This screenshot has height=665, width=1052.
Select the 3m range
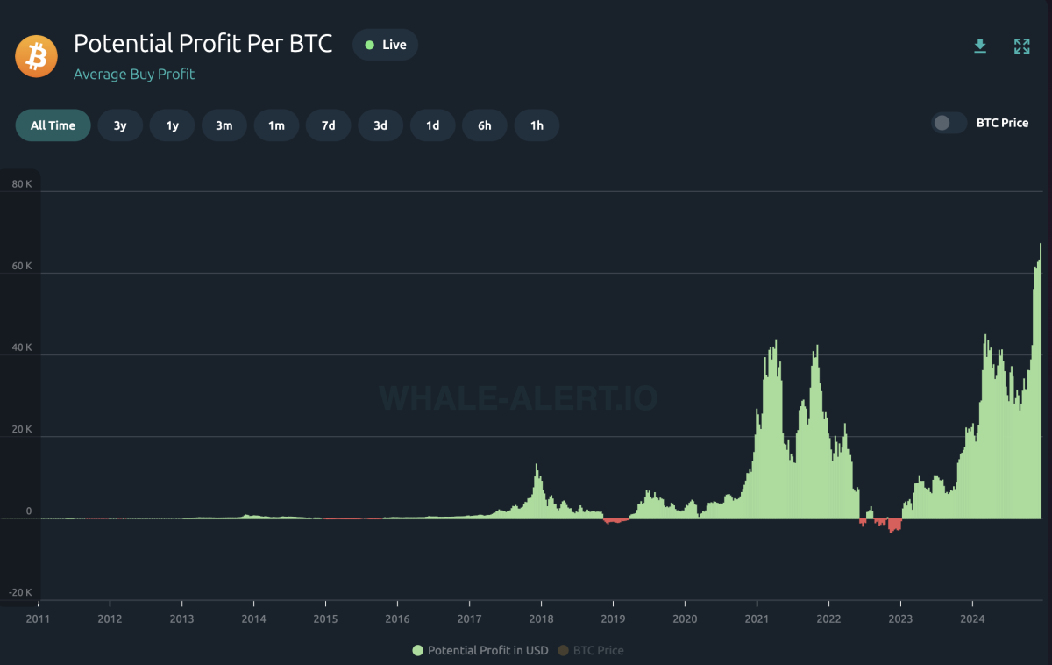(x=224, y=125)
